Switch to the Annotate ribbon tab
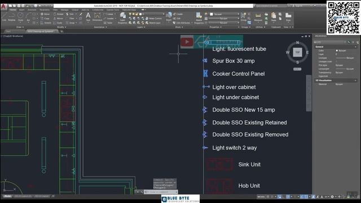The width and height of the screenshot is (361, 203). pyautogui.click(x=32, y=10)
